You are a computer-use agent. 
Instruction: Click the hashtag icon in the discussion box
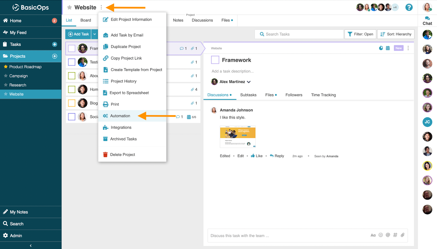pos(396,235)
